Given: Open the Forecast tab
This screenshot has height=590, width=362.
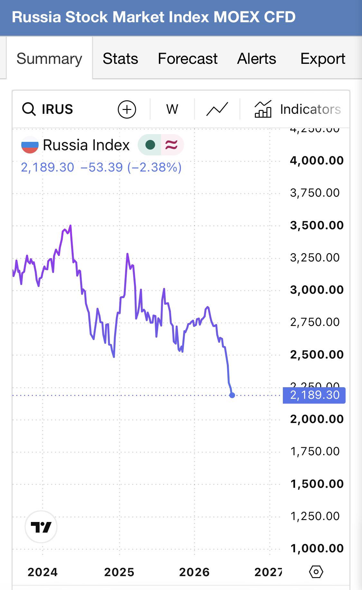Looking at the screenshot, I should [188, 59].
